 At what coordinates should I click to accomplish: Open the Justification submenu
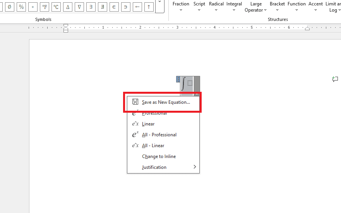click(163, 167)
